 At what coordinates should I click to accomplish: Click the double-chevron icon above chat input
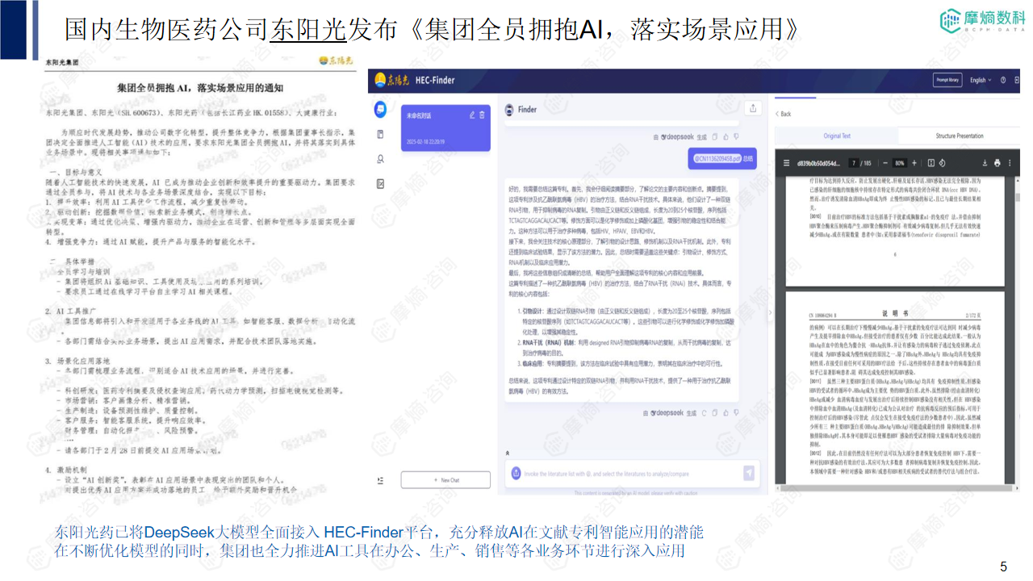(508, 453)
